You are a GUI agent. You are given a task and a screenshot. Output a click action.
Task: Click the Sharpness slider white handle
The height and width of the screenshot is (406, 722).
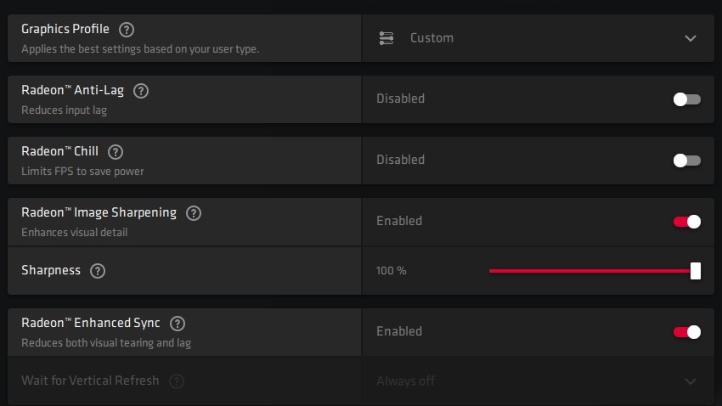point(696,271)
